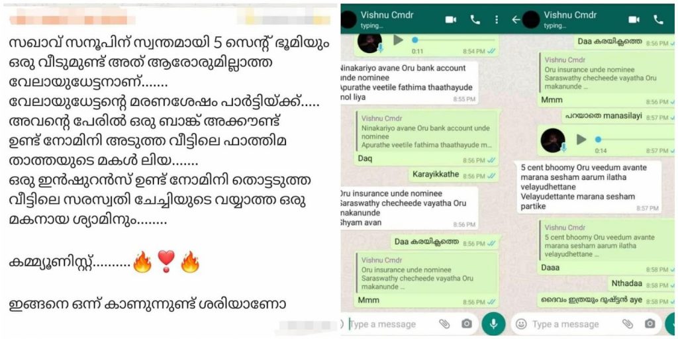Play the 0:14 voice message
Image resolution: width=678 pixels, height=339 pixels.
[581, 139]
